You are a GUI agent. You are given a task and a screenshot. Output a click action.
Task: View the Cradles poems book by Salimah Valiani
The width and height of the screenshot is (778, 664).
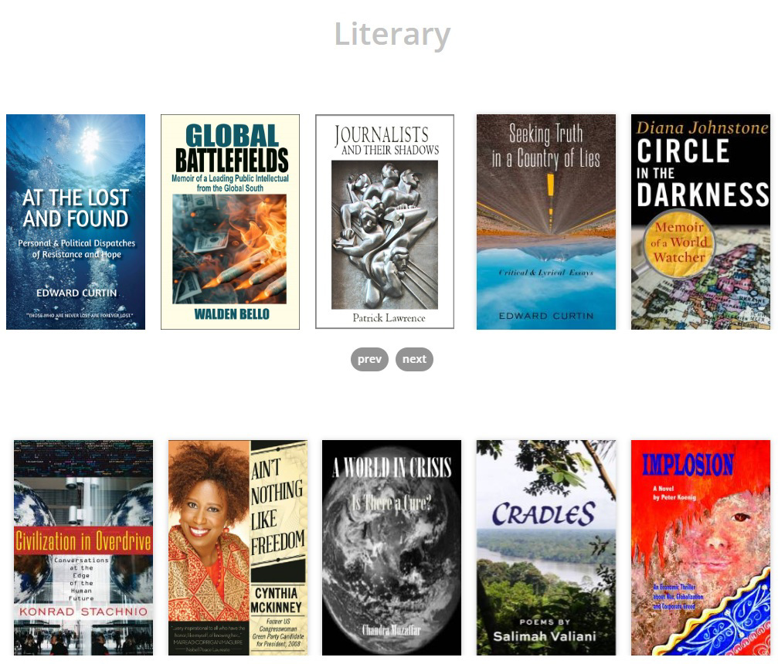545,547
